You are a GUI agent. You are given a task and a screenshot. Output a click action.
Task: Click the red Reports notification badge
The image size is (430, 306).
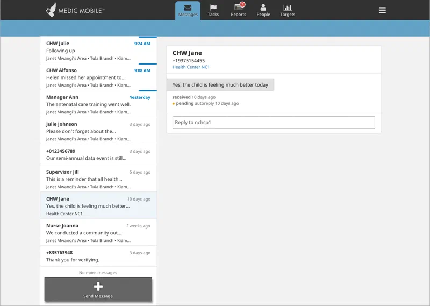(x=242, y=4)
